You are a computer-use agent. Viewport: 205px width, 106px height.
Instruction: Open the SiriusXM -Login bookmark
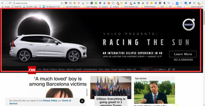coord(30,7)
